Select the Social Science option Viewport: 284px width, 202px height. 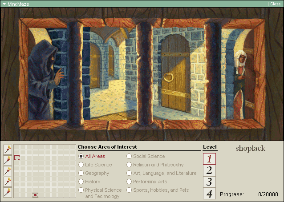coord(129,156)
